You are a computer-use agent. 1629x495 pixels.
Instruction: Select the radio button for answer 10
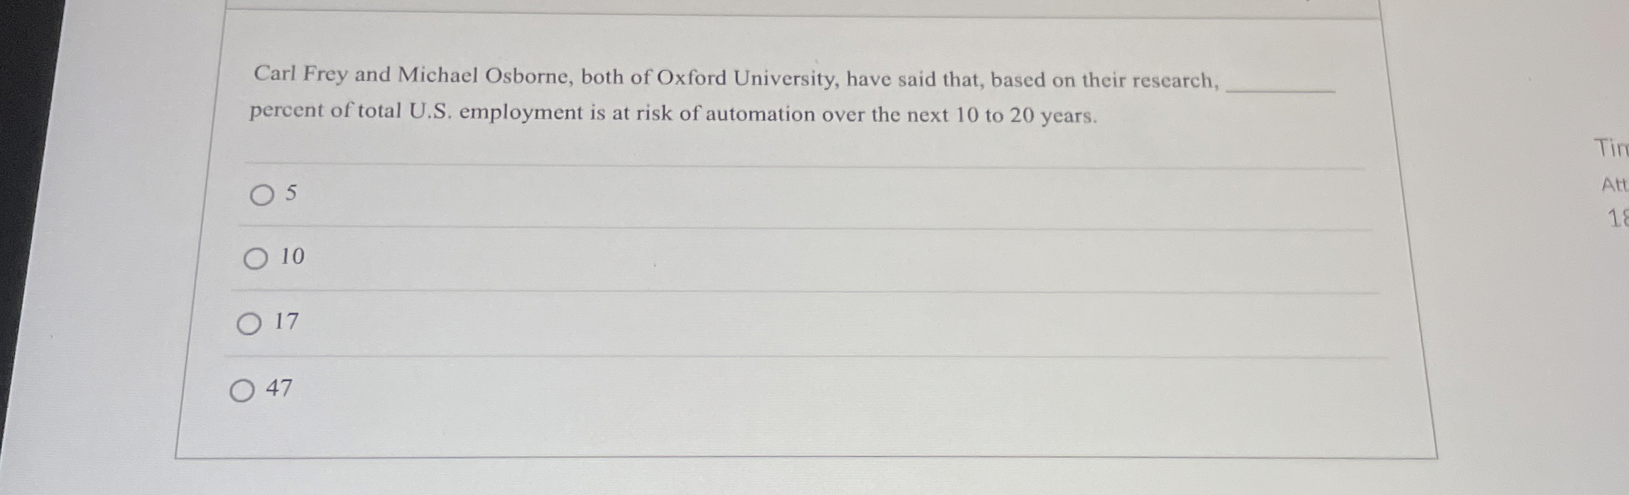coord(256,260)
